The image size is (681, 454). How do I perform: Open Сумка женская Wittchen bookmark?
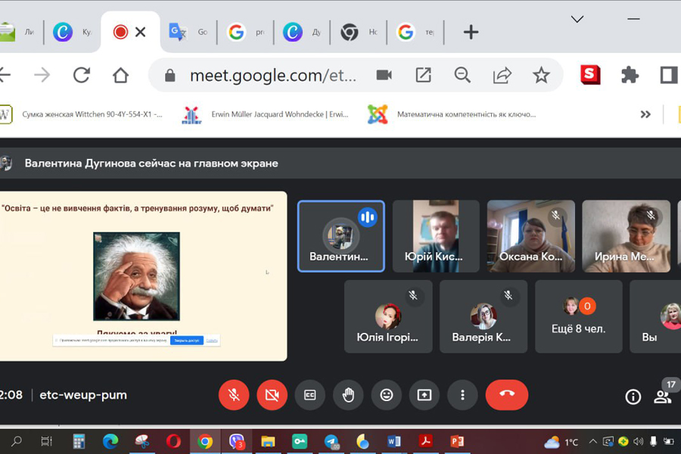click(82, 114)
